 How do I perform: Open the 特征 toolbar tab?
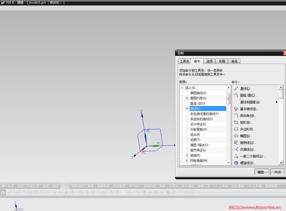pyautogui.click(x=55, y=186)
